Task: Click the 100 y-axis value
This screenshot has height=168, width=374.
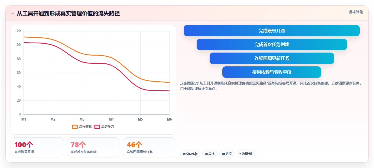Action: tap(18, 45)
